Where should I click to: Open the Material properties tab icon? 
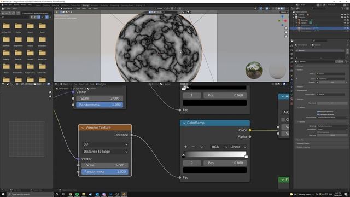tap(291, 99)
